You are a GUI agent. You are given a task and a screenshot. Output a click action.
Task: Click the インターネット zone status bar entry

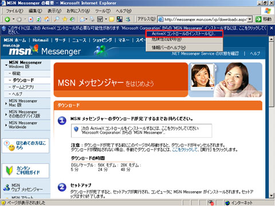(239, 203)
